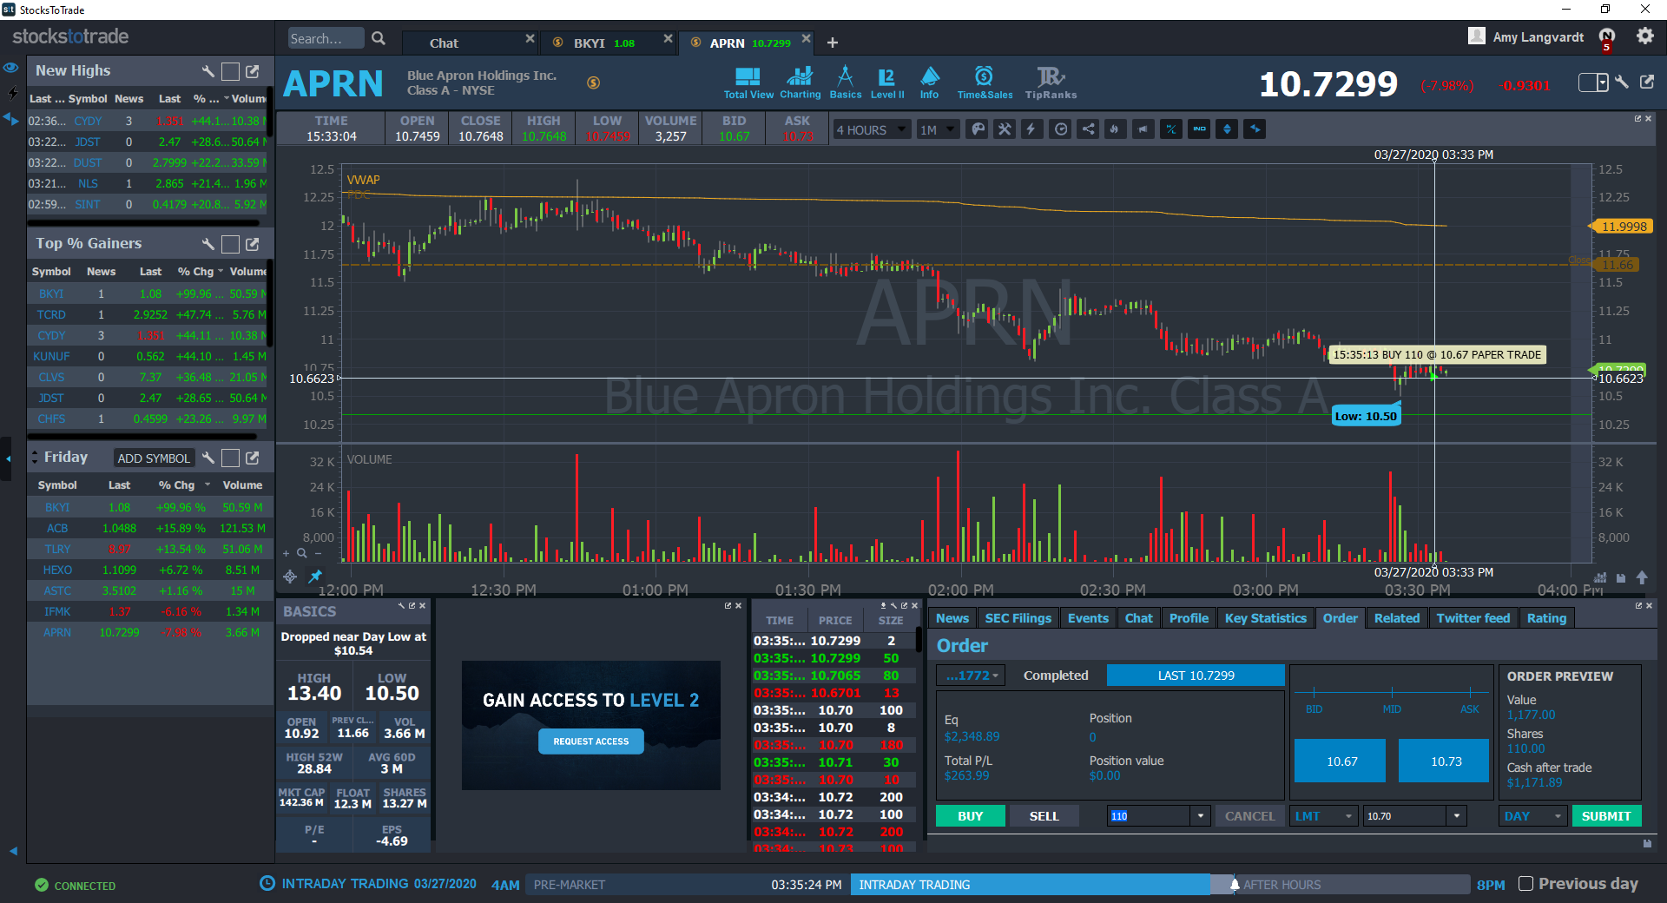The image size is (1667, 903).
Task: Click the chart share icon
Action: click(1088, 129)
